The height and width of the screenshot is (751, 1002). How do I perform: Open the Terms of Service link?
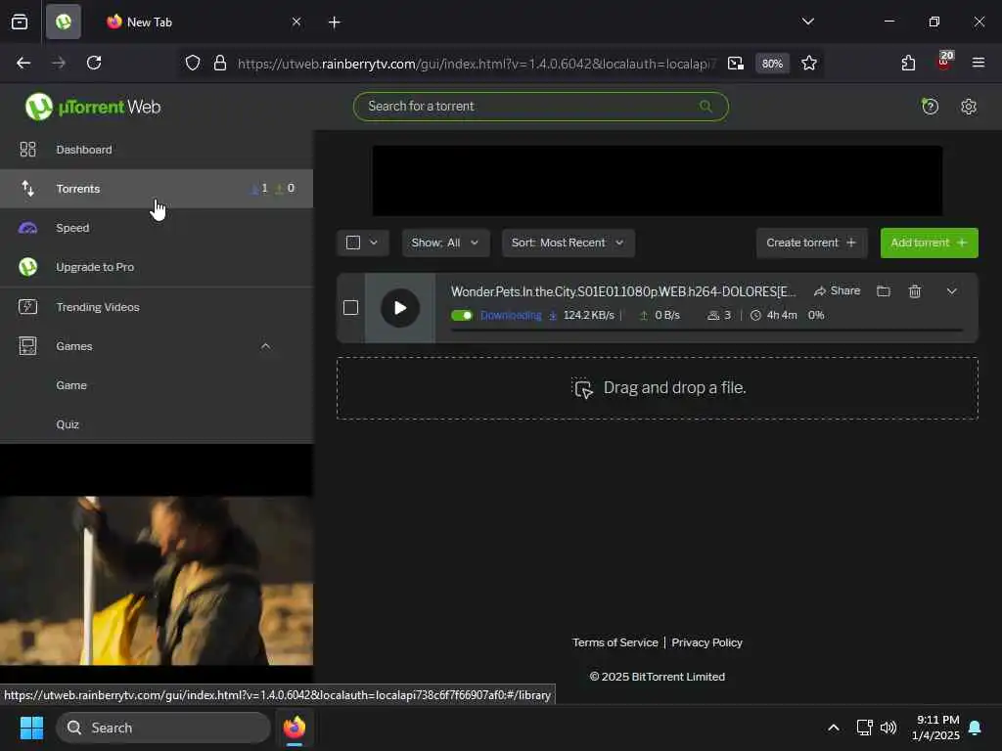click(x=615, y=642)
